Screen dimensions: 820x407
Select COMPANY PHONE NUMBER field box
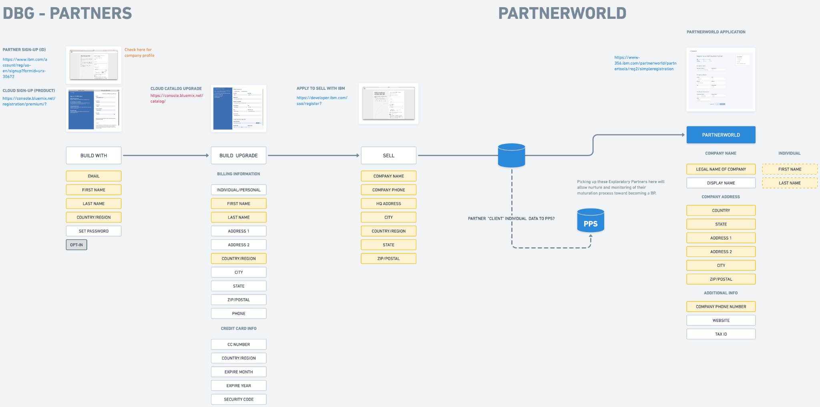pyautogui.click(x=721, y=307)
